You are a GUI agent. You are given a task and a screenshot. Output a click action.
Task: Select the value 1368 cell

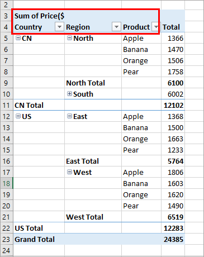[x=173, y=116]
